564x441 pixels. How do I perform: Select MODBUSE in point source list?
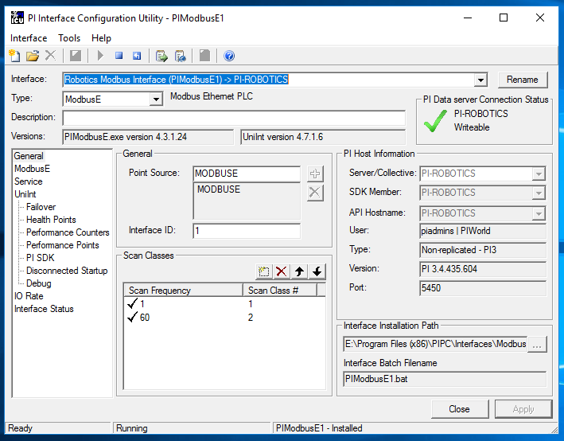218,189
